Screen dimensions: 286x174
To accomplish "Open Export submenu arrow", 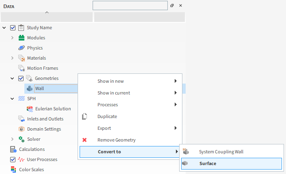I will tap(175, 128).
